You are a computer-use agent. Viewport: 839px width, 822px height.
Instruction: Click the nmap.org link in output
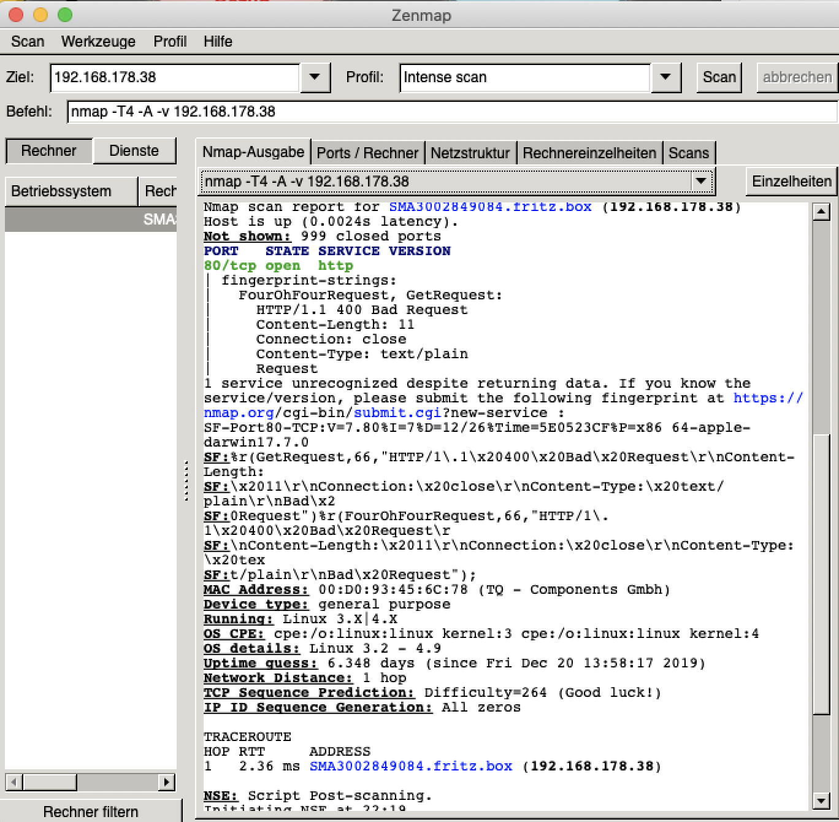click(x=239, y=413)
